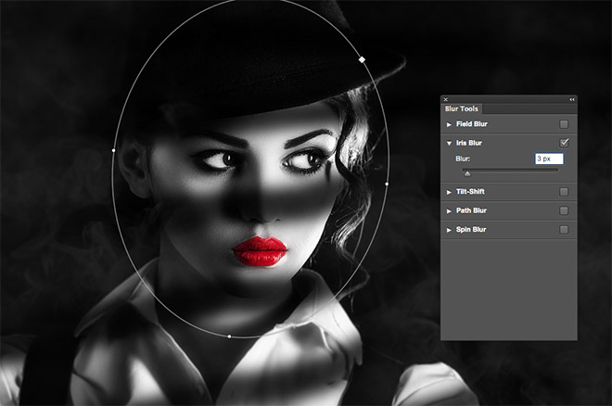
Task: Tick the Spin Blur checkbox
Action: (564, 229)
